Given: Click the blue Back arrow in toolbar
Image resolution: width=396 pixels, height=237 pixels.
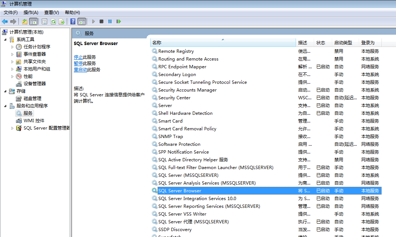Looking at the screenshot, I should coord(5,21).
